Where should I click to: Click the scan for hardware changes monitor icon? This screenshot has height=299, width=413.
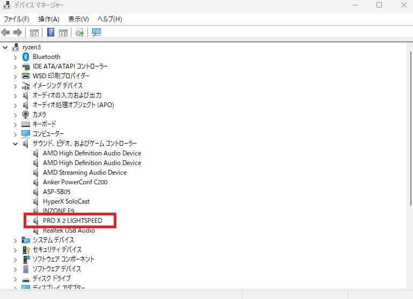tap(97, 33)
